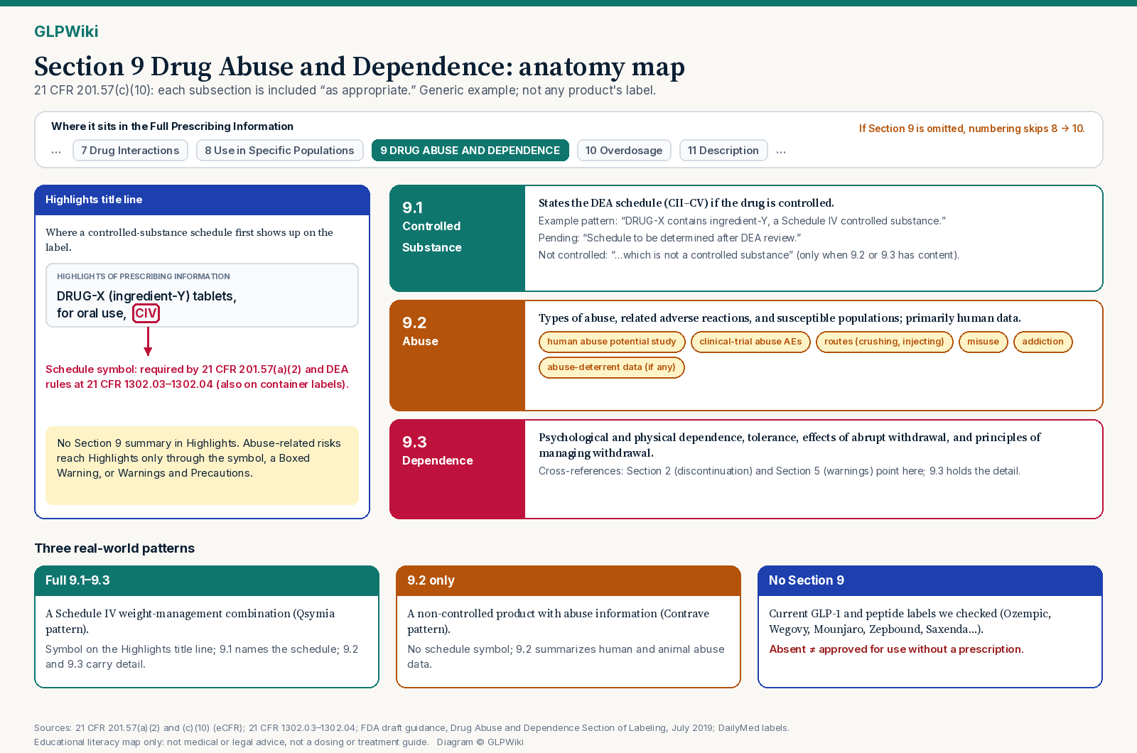1137x753 pixels.
Task: Click the 'Schedule symbol: required by 21 CFR' note
Action: coord(197,376)
